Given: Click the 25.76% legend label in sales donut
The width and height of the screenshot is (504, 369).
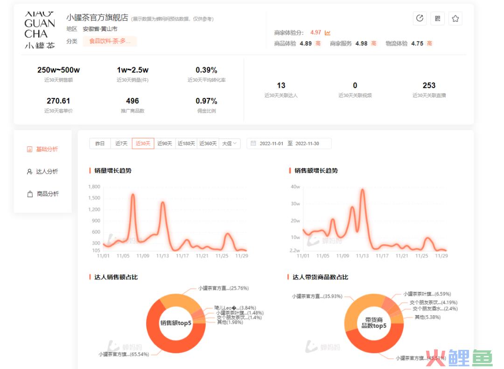Looking at the screenshot, I should (224, 288).
